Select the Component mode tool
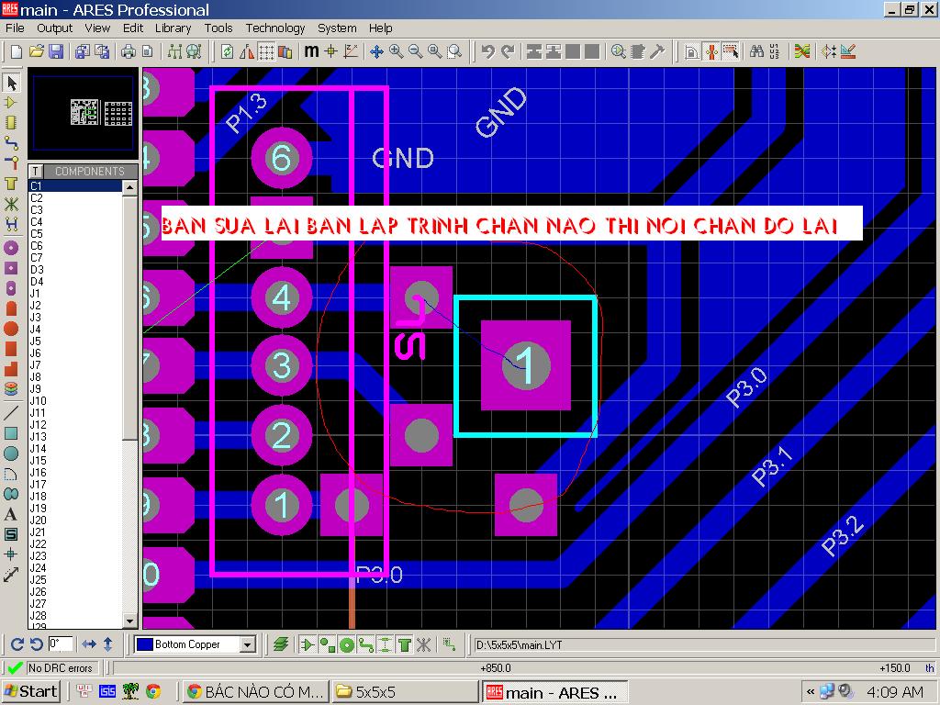The image size is (940, 705). pos(11,103)
